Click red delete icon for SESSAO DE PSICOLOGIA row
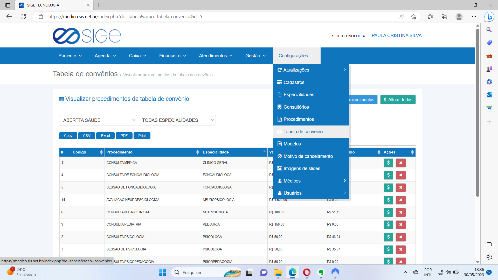 400,249
